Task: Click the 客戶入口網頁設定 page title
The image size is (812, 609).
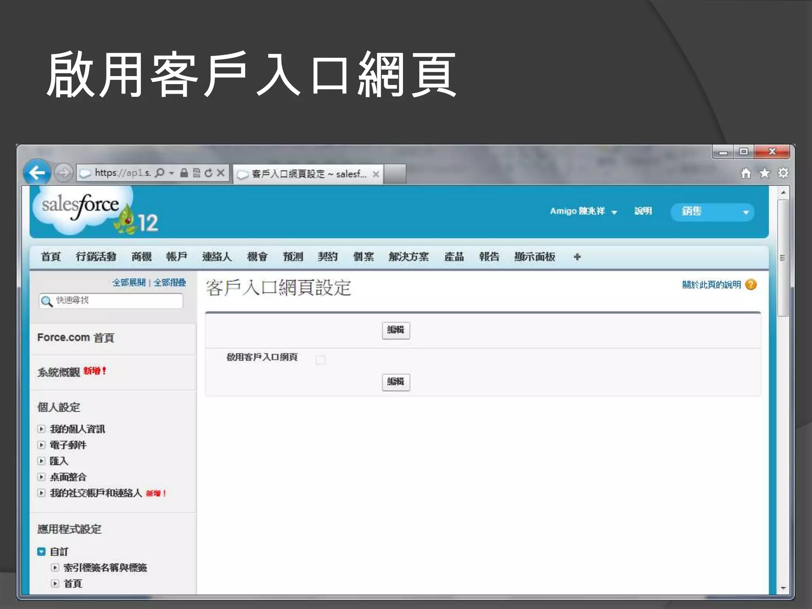Action: (x=278, y=288)
